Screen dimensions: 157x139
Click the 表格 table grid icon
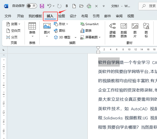[32, 26]
